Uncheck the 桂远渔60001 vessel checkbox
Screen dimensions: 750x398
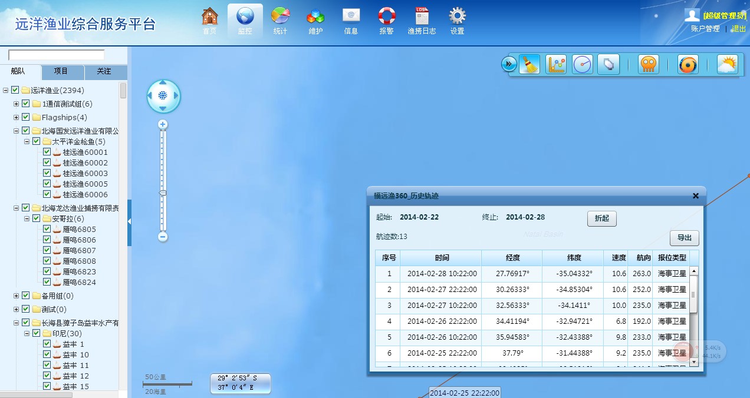point(47,152)
